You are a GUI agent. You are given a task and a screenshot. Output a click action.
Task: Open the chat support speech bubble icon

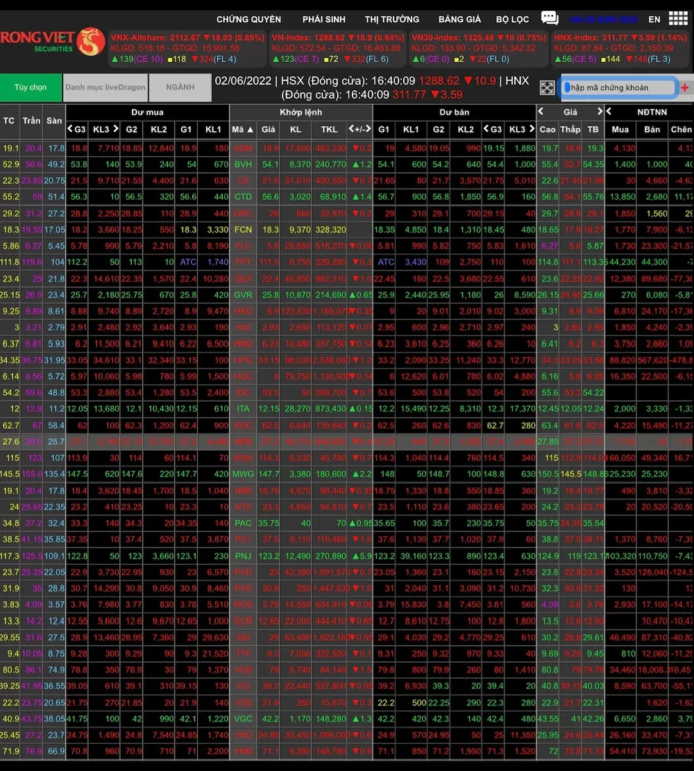pyautogui.click(x=550, y=19)
